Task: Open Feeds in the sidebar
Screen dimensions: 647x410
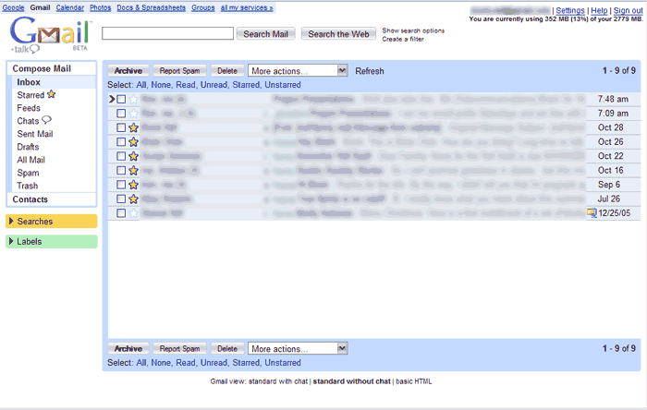Action: coord(29,108)
